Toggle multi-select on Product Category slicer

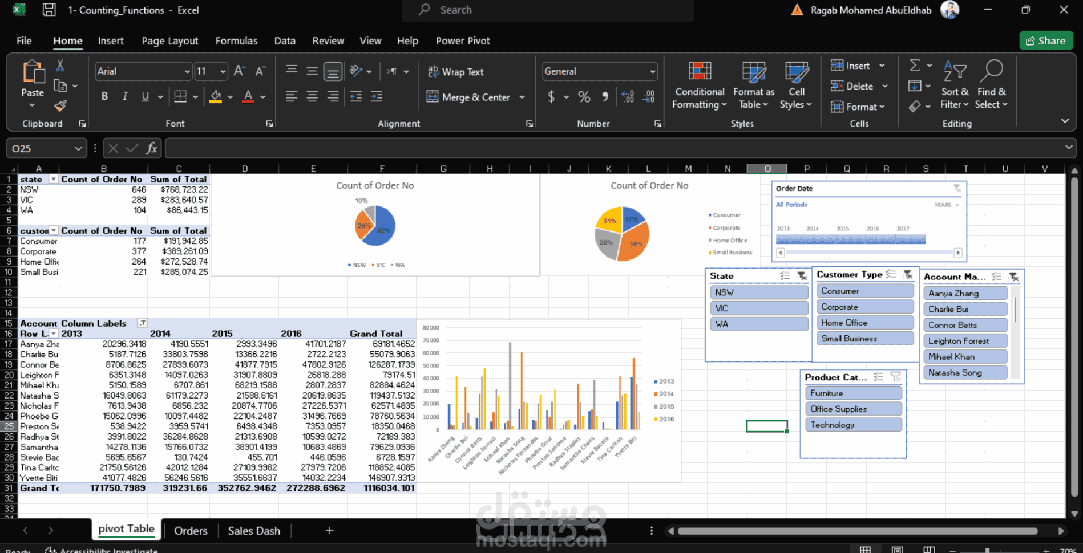[x=879, y=377]
